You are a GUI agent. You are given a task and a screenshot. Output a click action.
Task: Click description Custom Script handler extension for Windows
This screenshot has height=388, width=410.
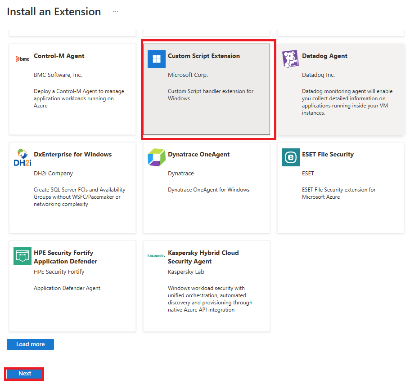(211, 95)
